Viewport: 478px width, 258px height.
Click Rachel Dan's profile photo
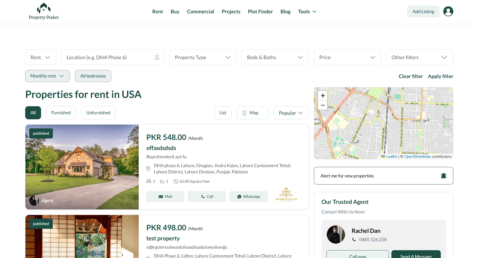[336, 234]
